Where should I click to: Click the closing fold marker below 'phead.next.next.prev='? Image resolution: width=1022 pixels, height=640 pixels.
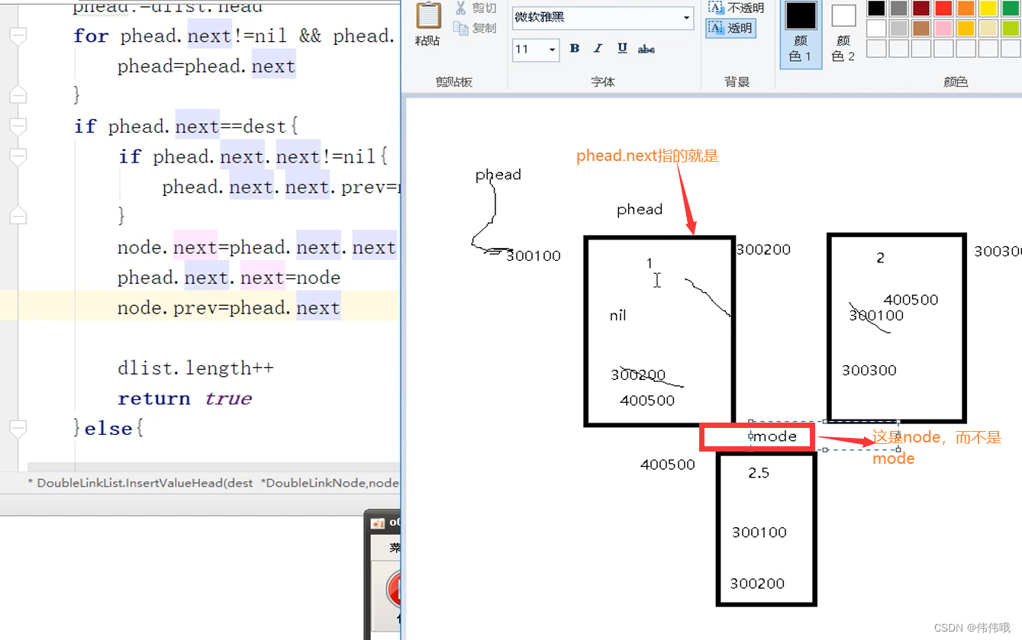point(18,217)
